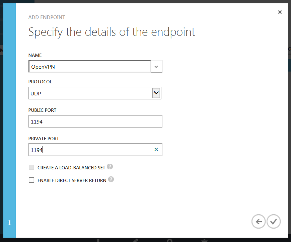291x242 pixels.
Task: Clear the Private Port field with X
Action: click(156, 150)
